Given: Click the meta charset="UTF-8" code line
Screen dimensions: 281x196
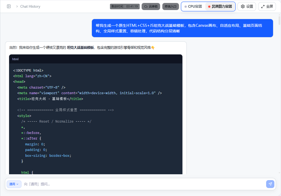Looking at the screenshot, I should pos(41,87).
